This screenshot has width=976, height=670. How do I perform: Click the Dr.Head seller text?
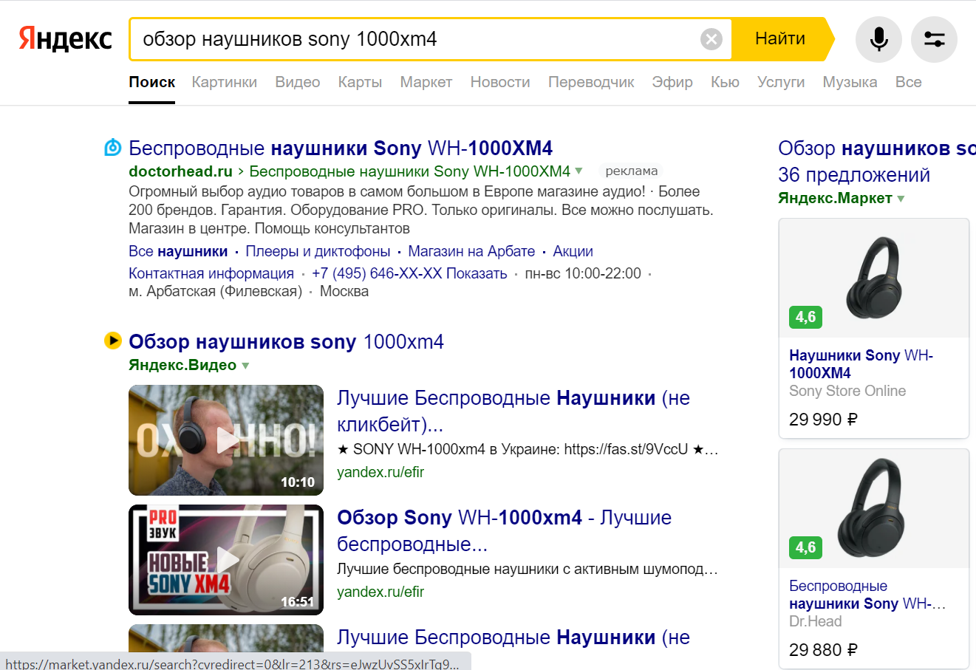[x=816, y=621]
